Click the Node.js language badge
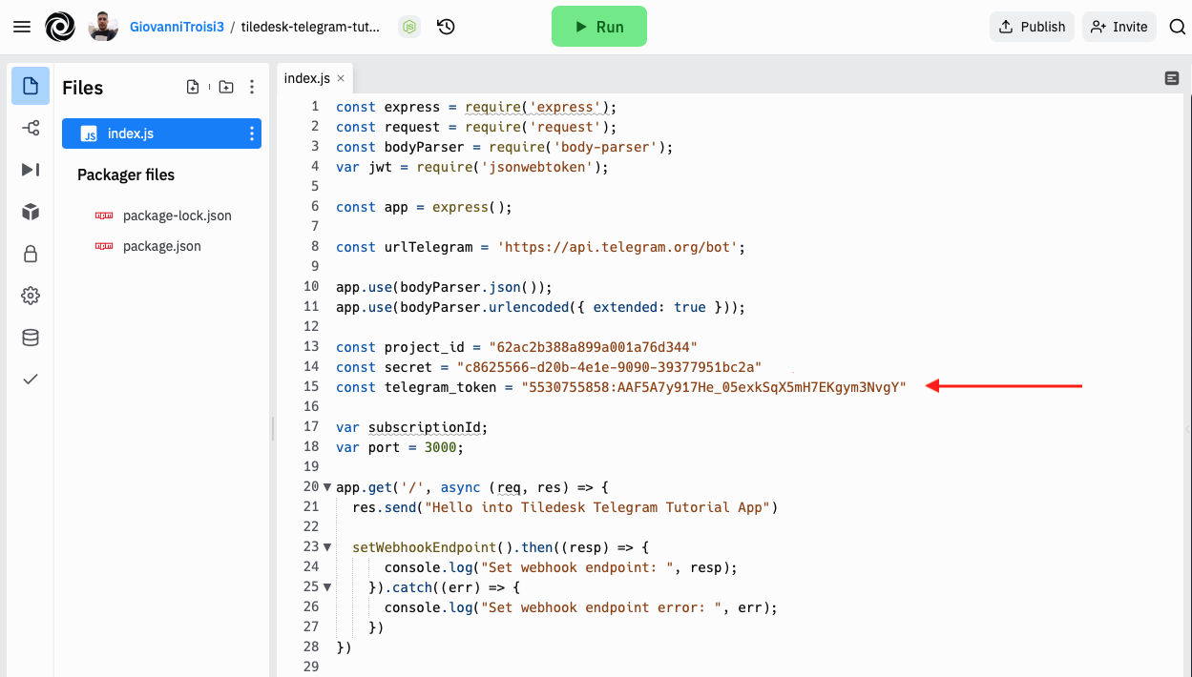The height and width of the screenshot is (677, 1192). click(x=408, y=27)
